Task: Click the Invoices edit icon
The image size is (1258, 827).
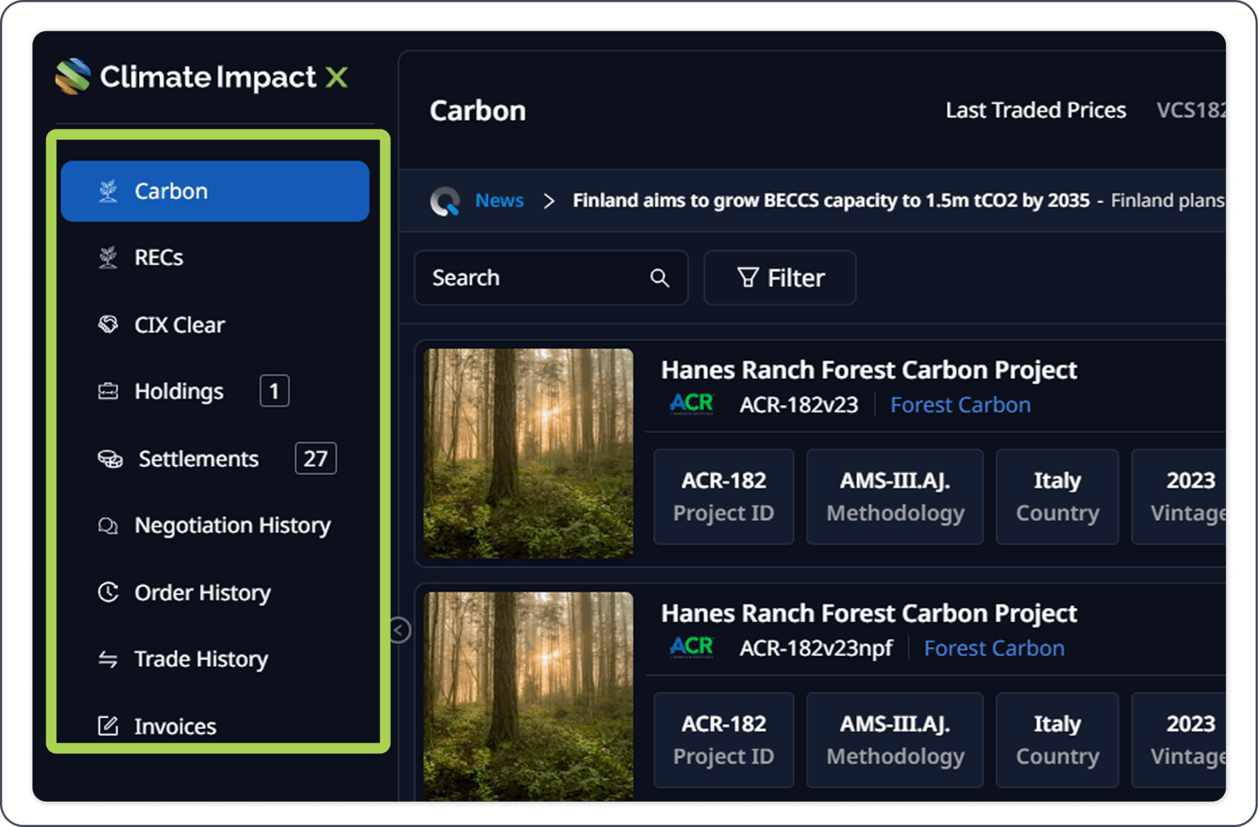Action: [x=108, y=726]
